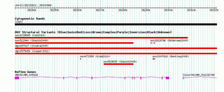Click the 38270k ruler tick label

[x=100, y=10]
